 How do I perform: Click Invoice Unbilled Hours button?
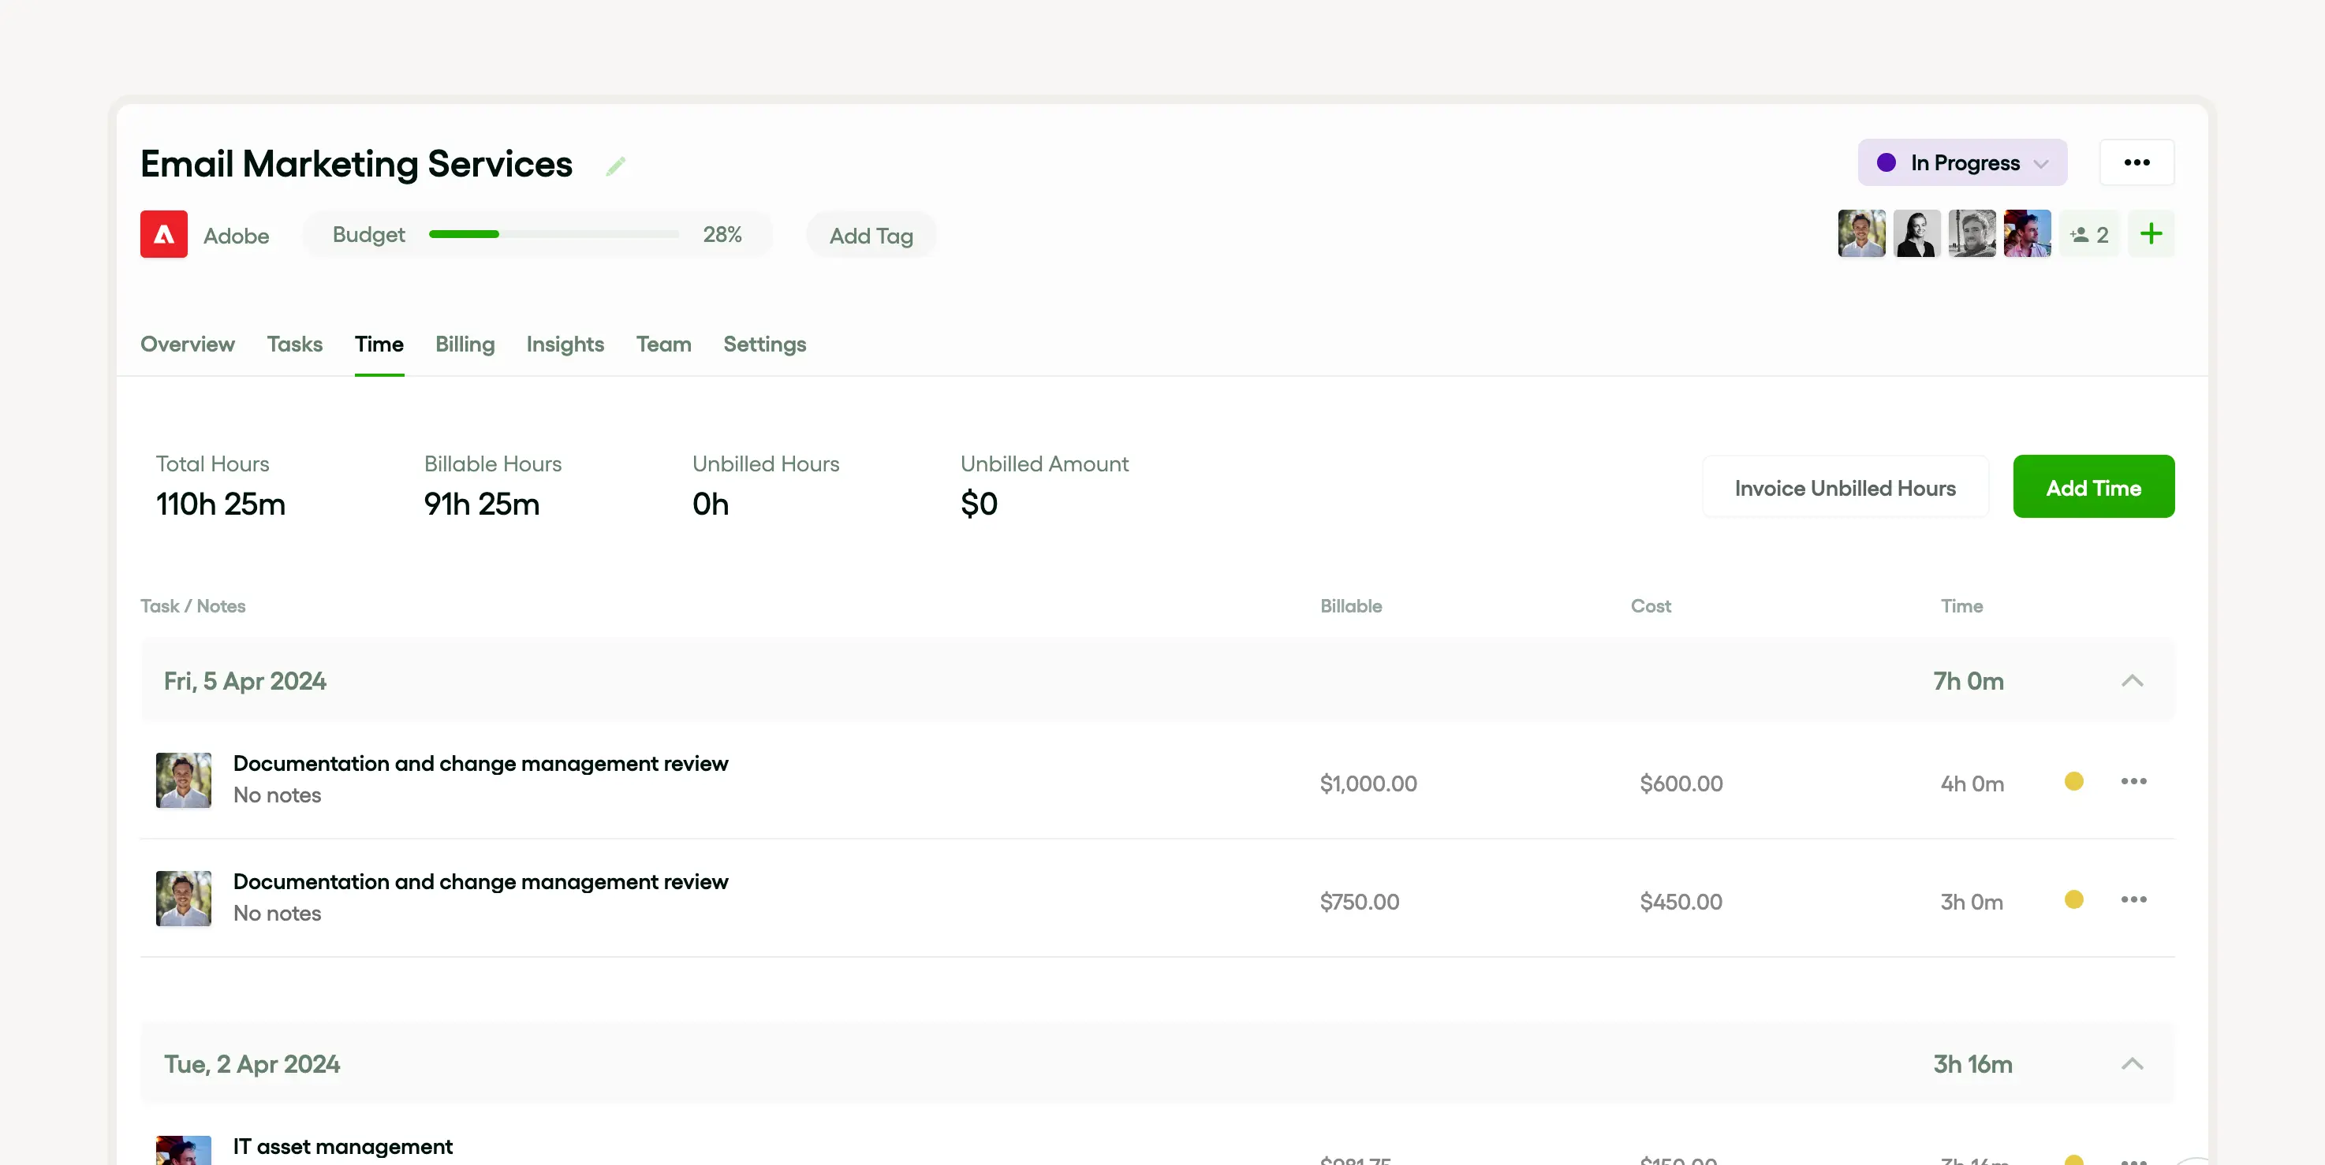point(1844,487)
